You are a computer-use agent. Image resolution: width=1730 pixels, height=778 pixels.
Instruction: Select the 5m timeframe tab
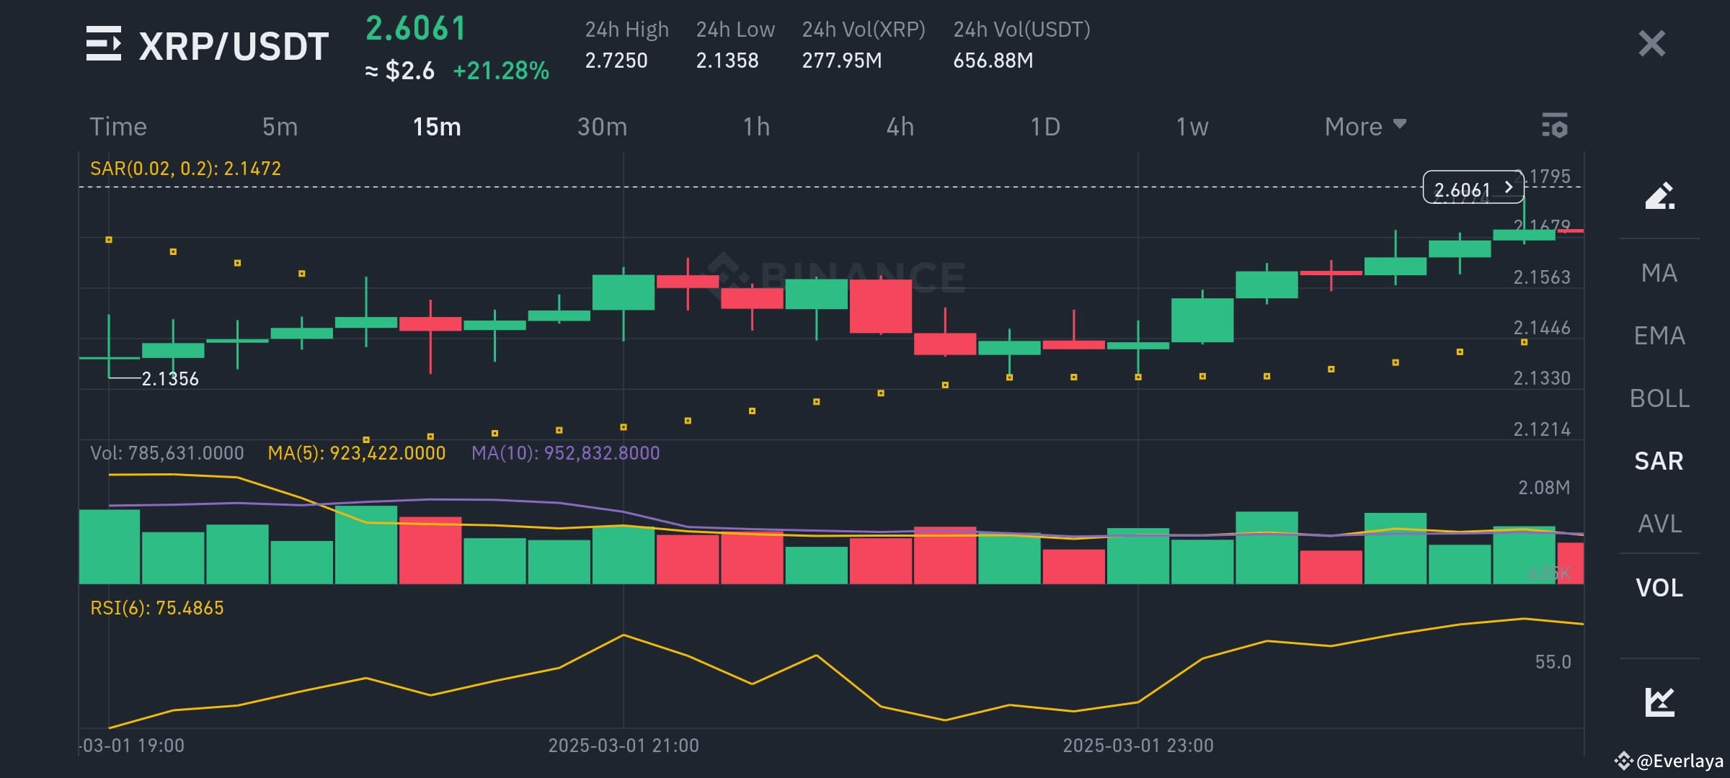(x=280, y=127)
